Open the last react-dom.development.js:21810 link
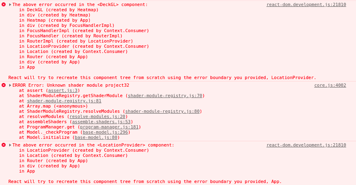The image size is (356, 185). click(x=306, y=145)
